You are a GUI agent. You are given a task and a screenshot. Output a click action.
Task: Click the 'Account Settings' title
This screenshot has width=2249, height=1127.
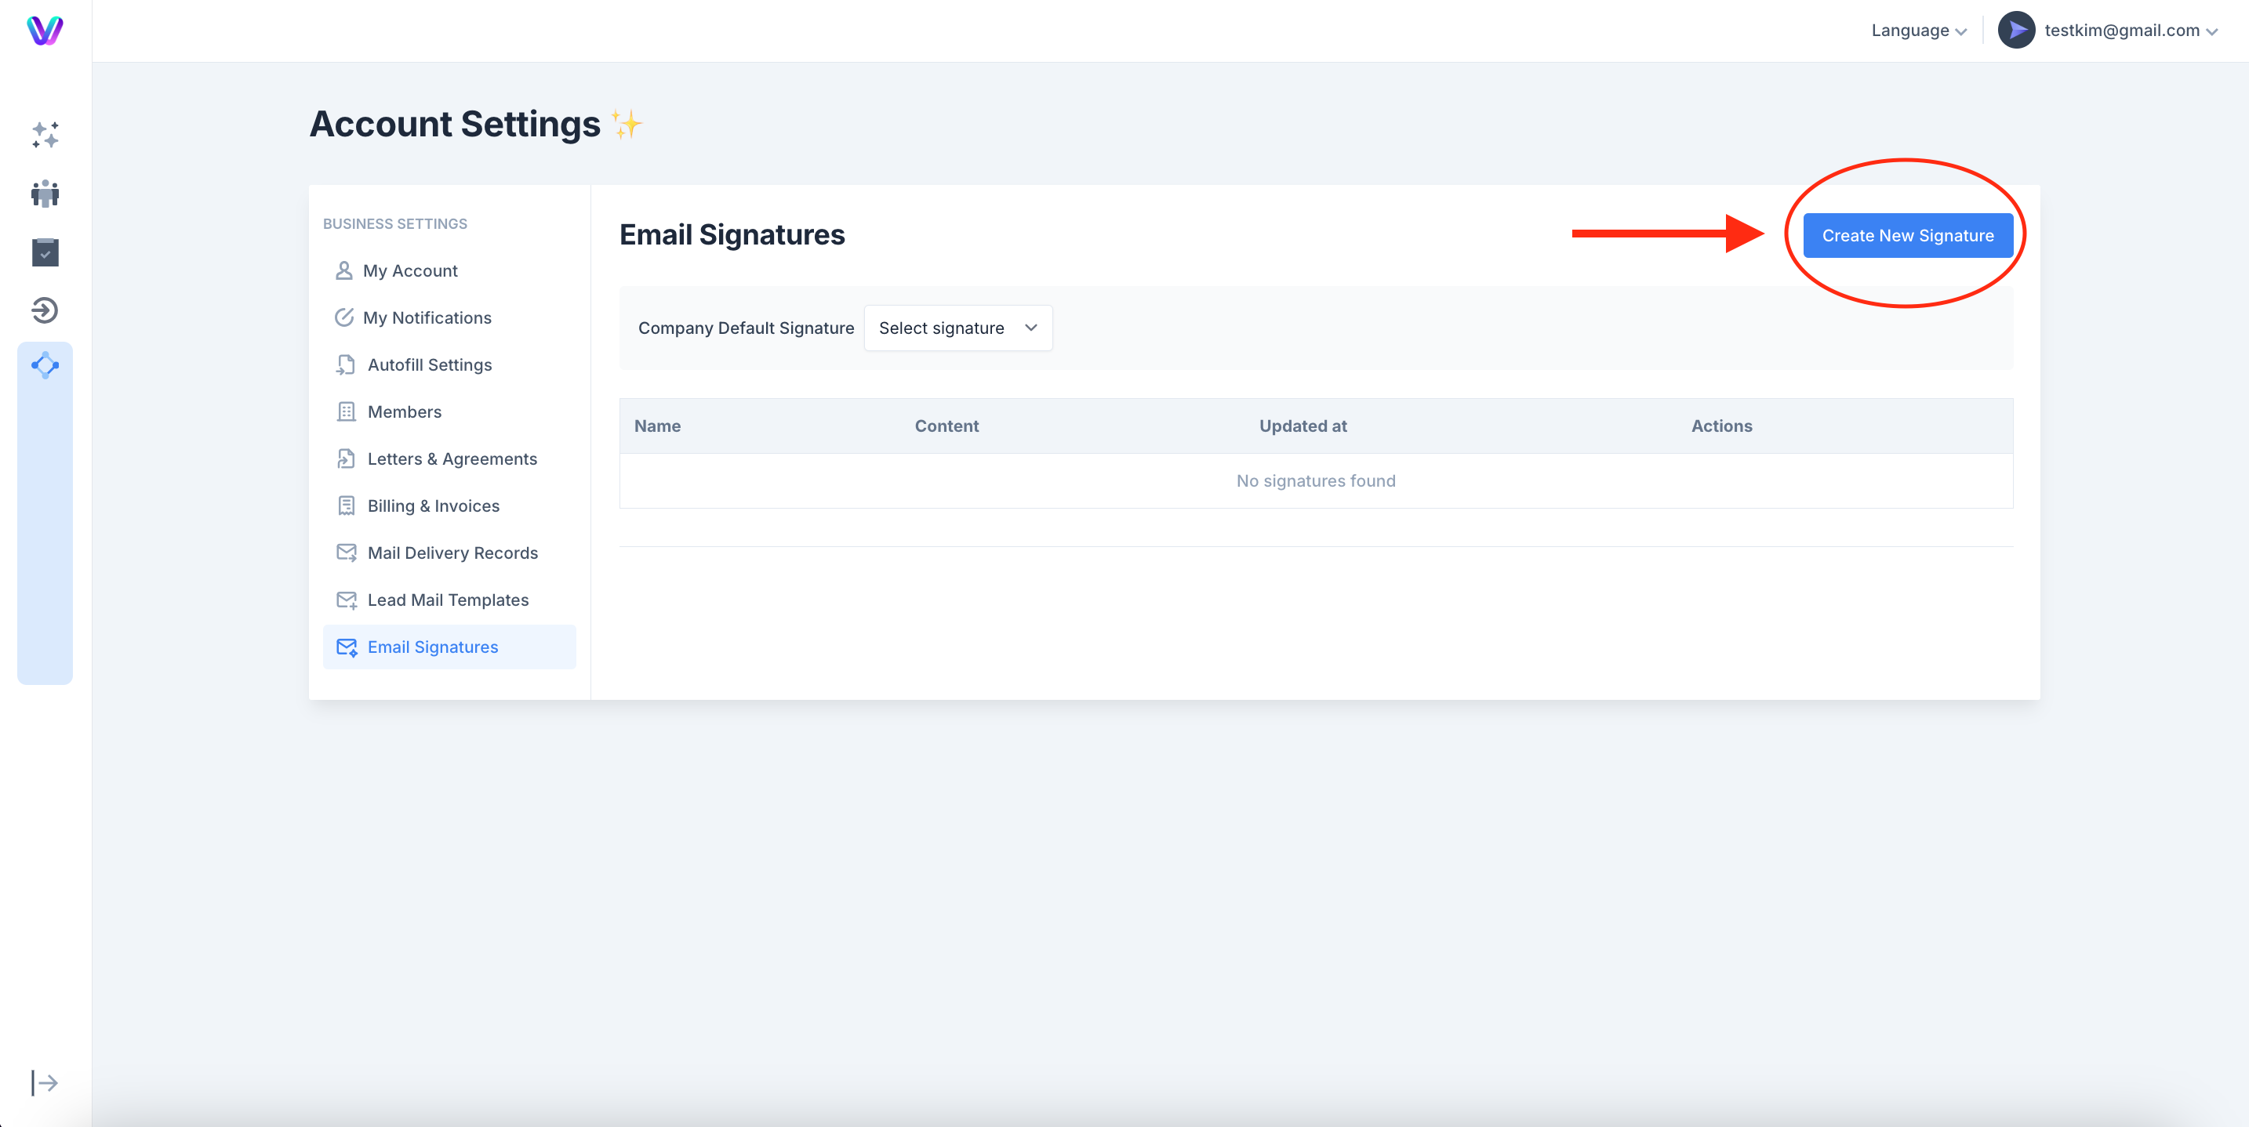[455, 124]
